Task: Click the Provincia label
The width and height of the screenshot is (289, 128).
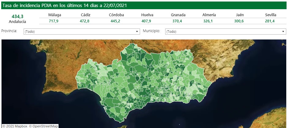Action: click(9, 31)
